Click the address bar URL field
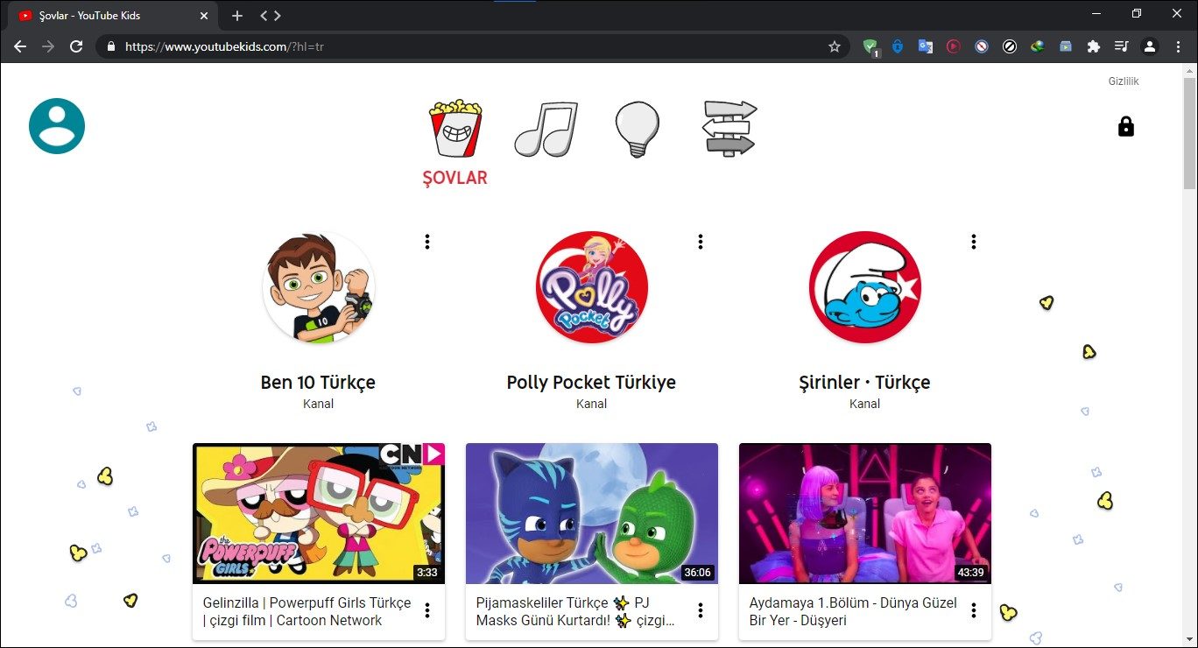1198x648 pixels. (473, 46)
